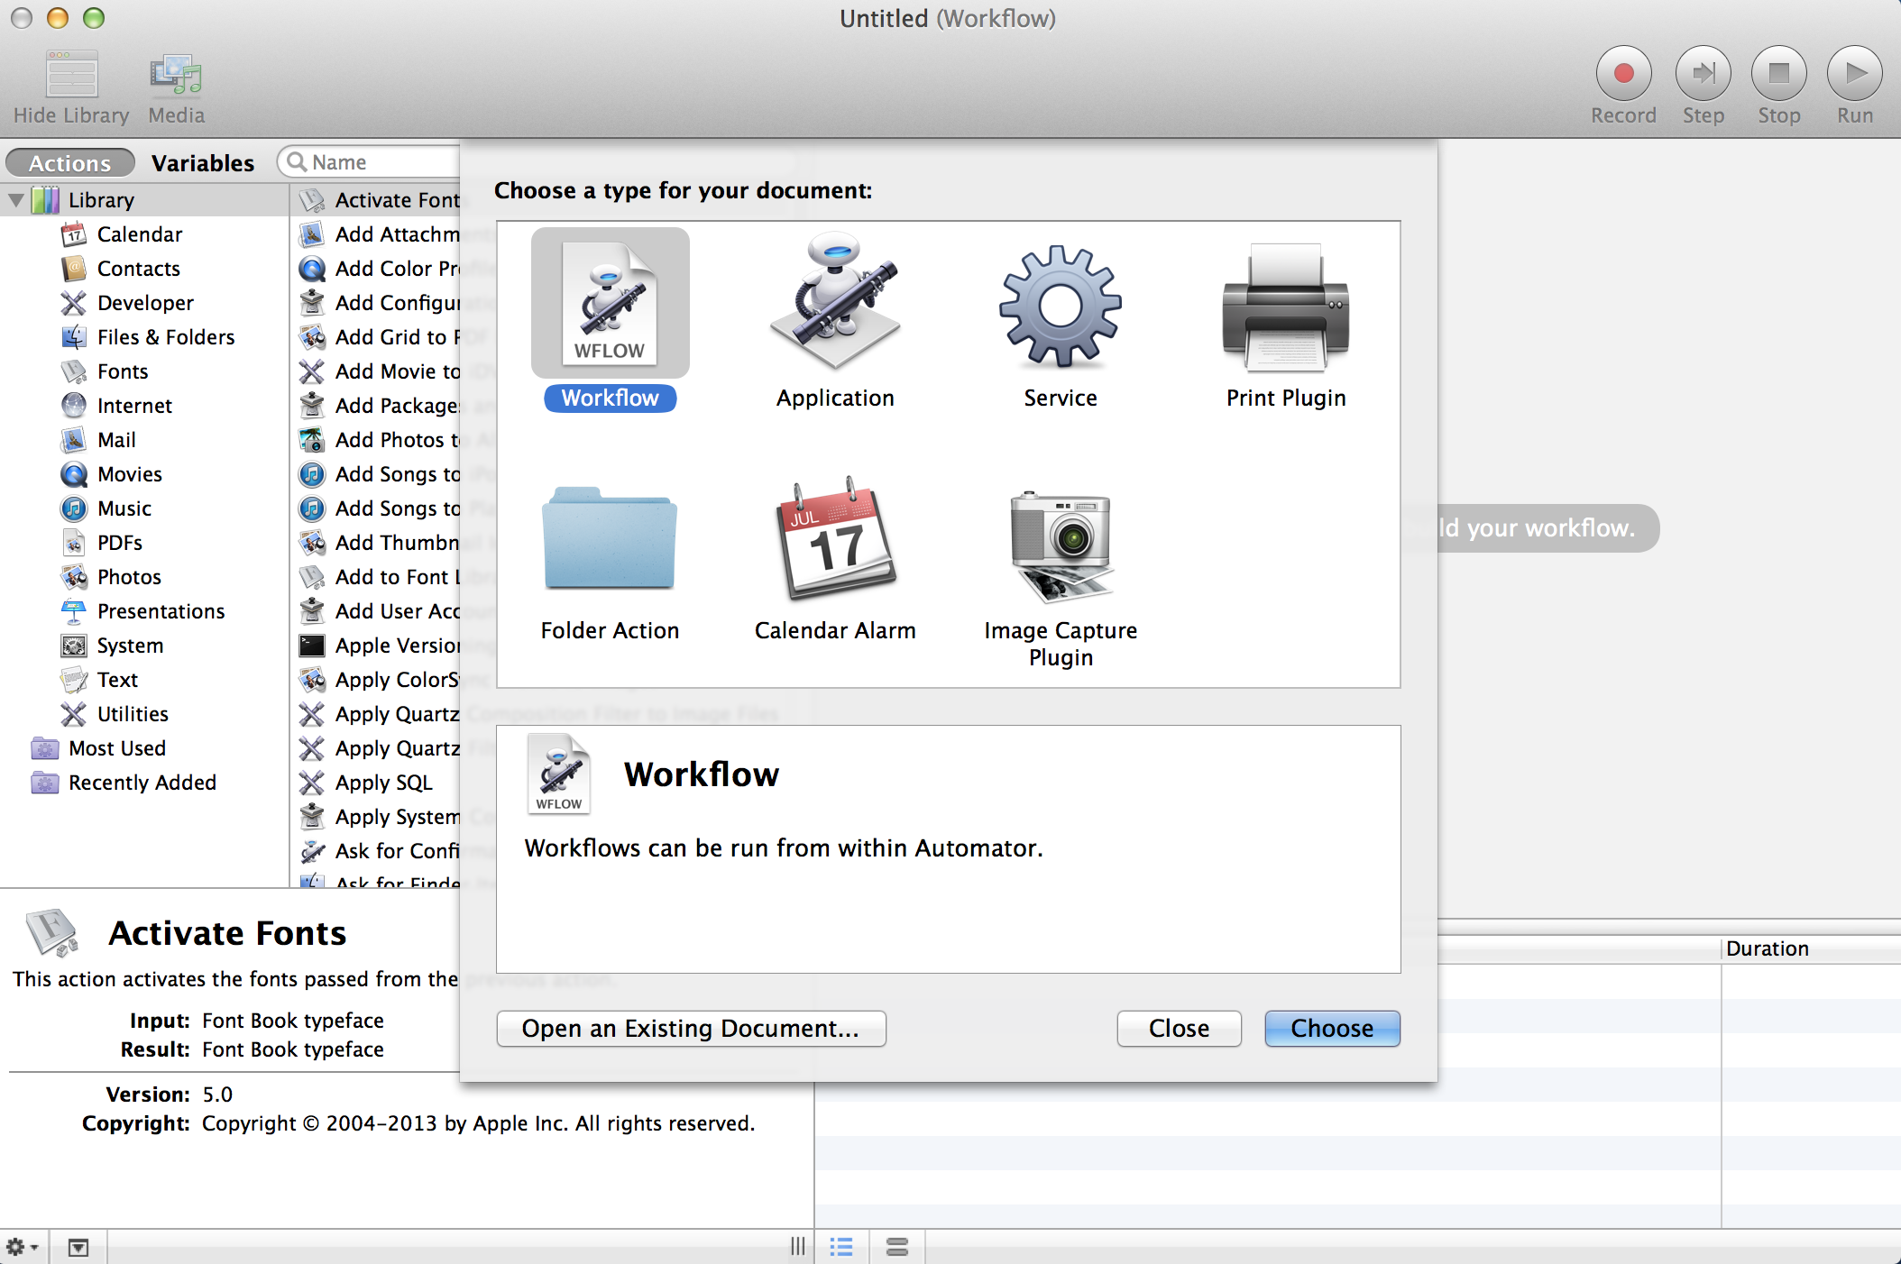Click the Choose button
This screenshot has width=1901, height=1264.
(x=1332, y=1029)
